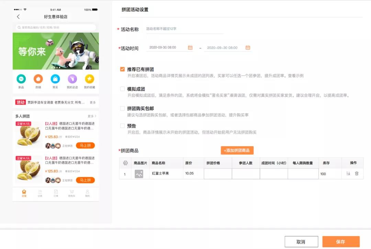Enable the 模拟成团 checkbox
Viewport: 371px width, 249px height.
click(x=122, y=89)
